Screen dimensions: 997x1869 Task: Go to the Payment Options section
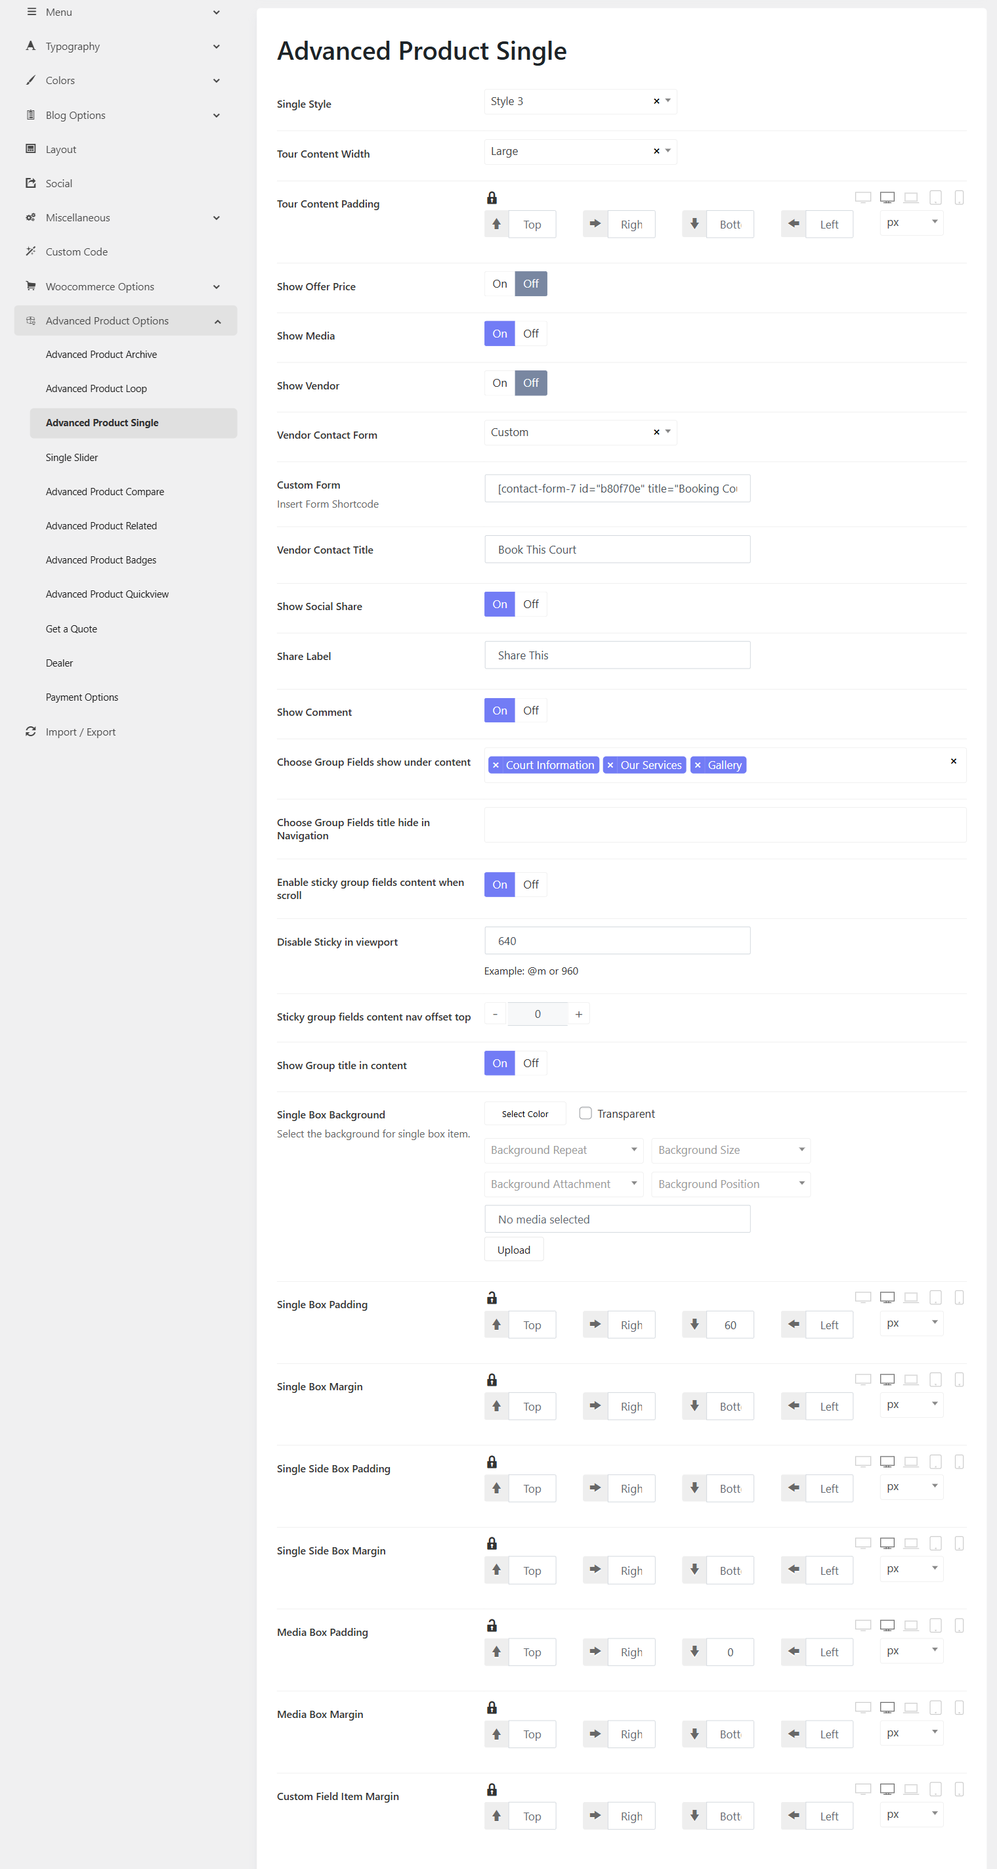point(82,697)
